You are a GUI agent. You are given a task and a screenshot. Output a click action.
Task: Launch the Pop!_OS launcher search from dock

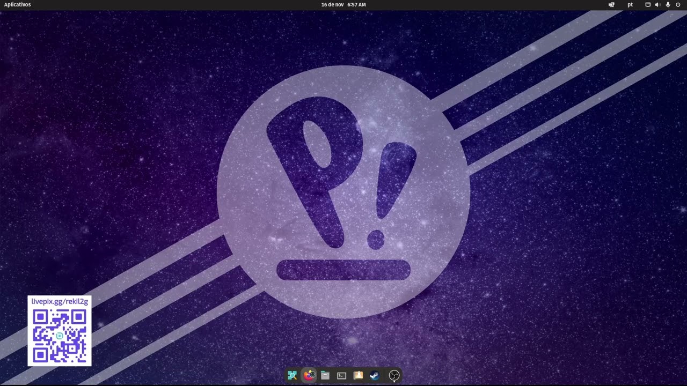[292, 375]
